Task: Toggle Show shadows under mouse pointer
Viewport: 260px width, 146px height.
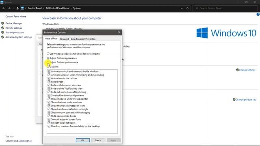Action: [x=49, y=99]
